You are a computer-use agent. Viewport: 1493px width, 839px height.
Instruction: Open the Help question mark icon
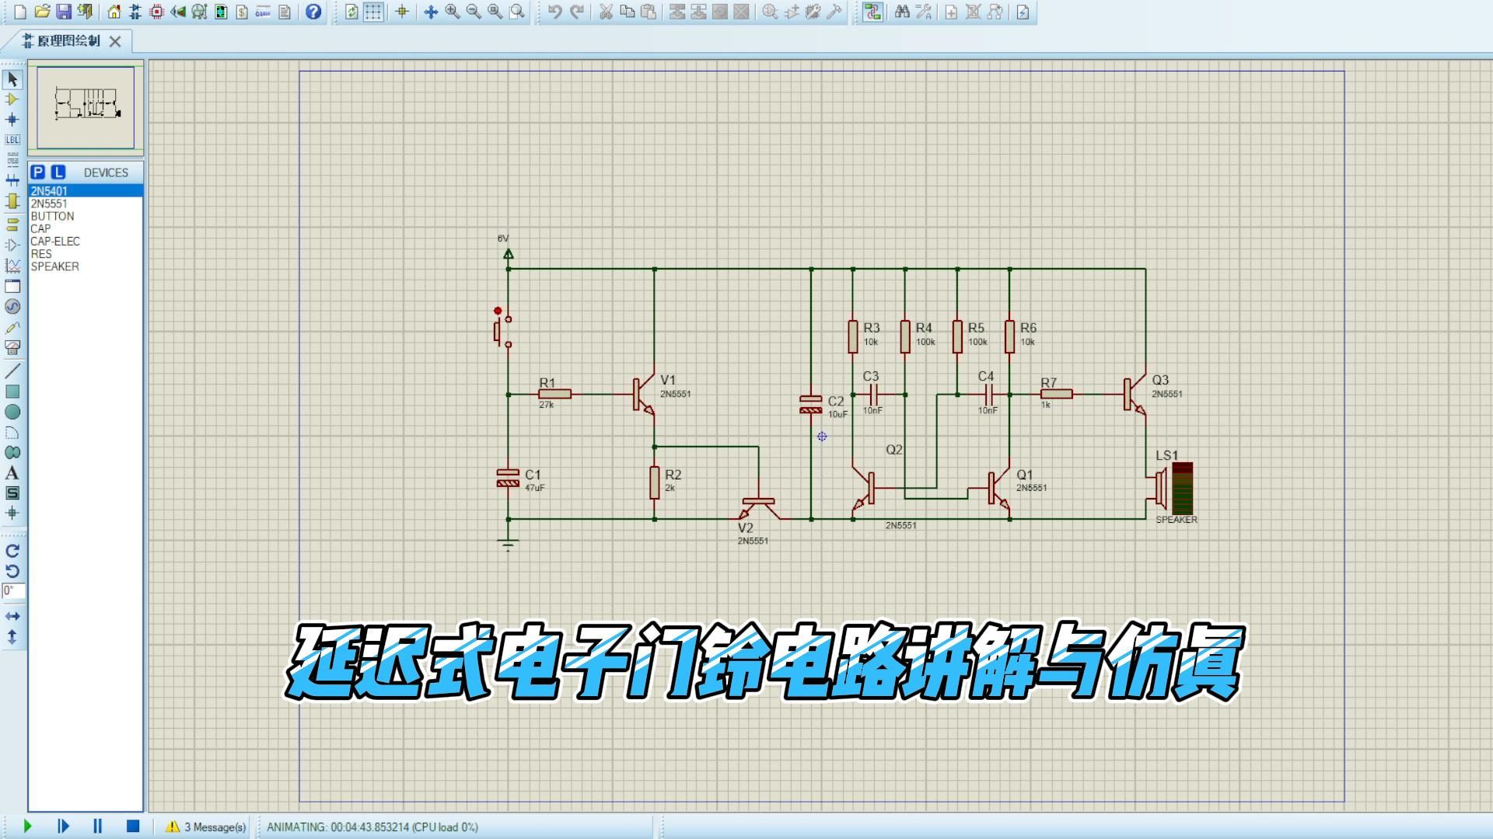point(313,12)
